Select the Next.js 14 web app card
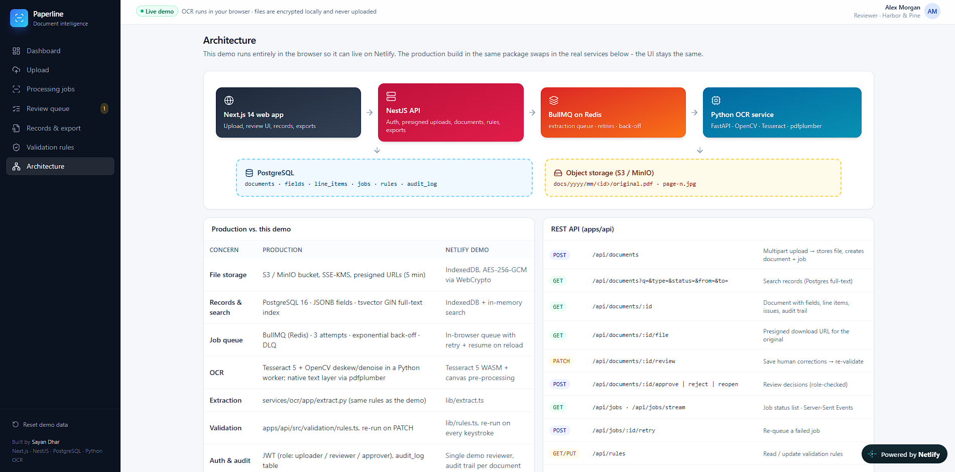The height and width of the screenshot is (472, 955). pos(288,112)
